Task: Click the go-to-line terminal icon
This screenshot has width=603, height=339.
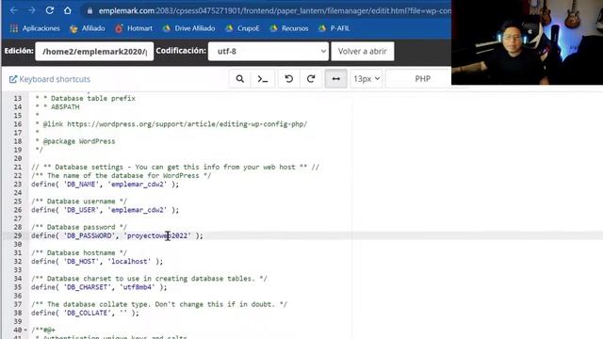Action: [263, 79]
